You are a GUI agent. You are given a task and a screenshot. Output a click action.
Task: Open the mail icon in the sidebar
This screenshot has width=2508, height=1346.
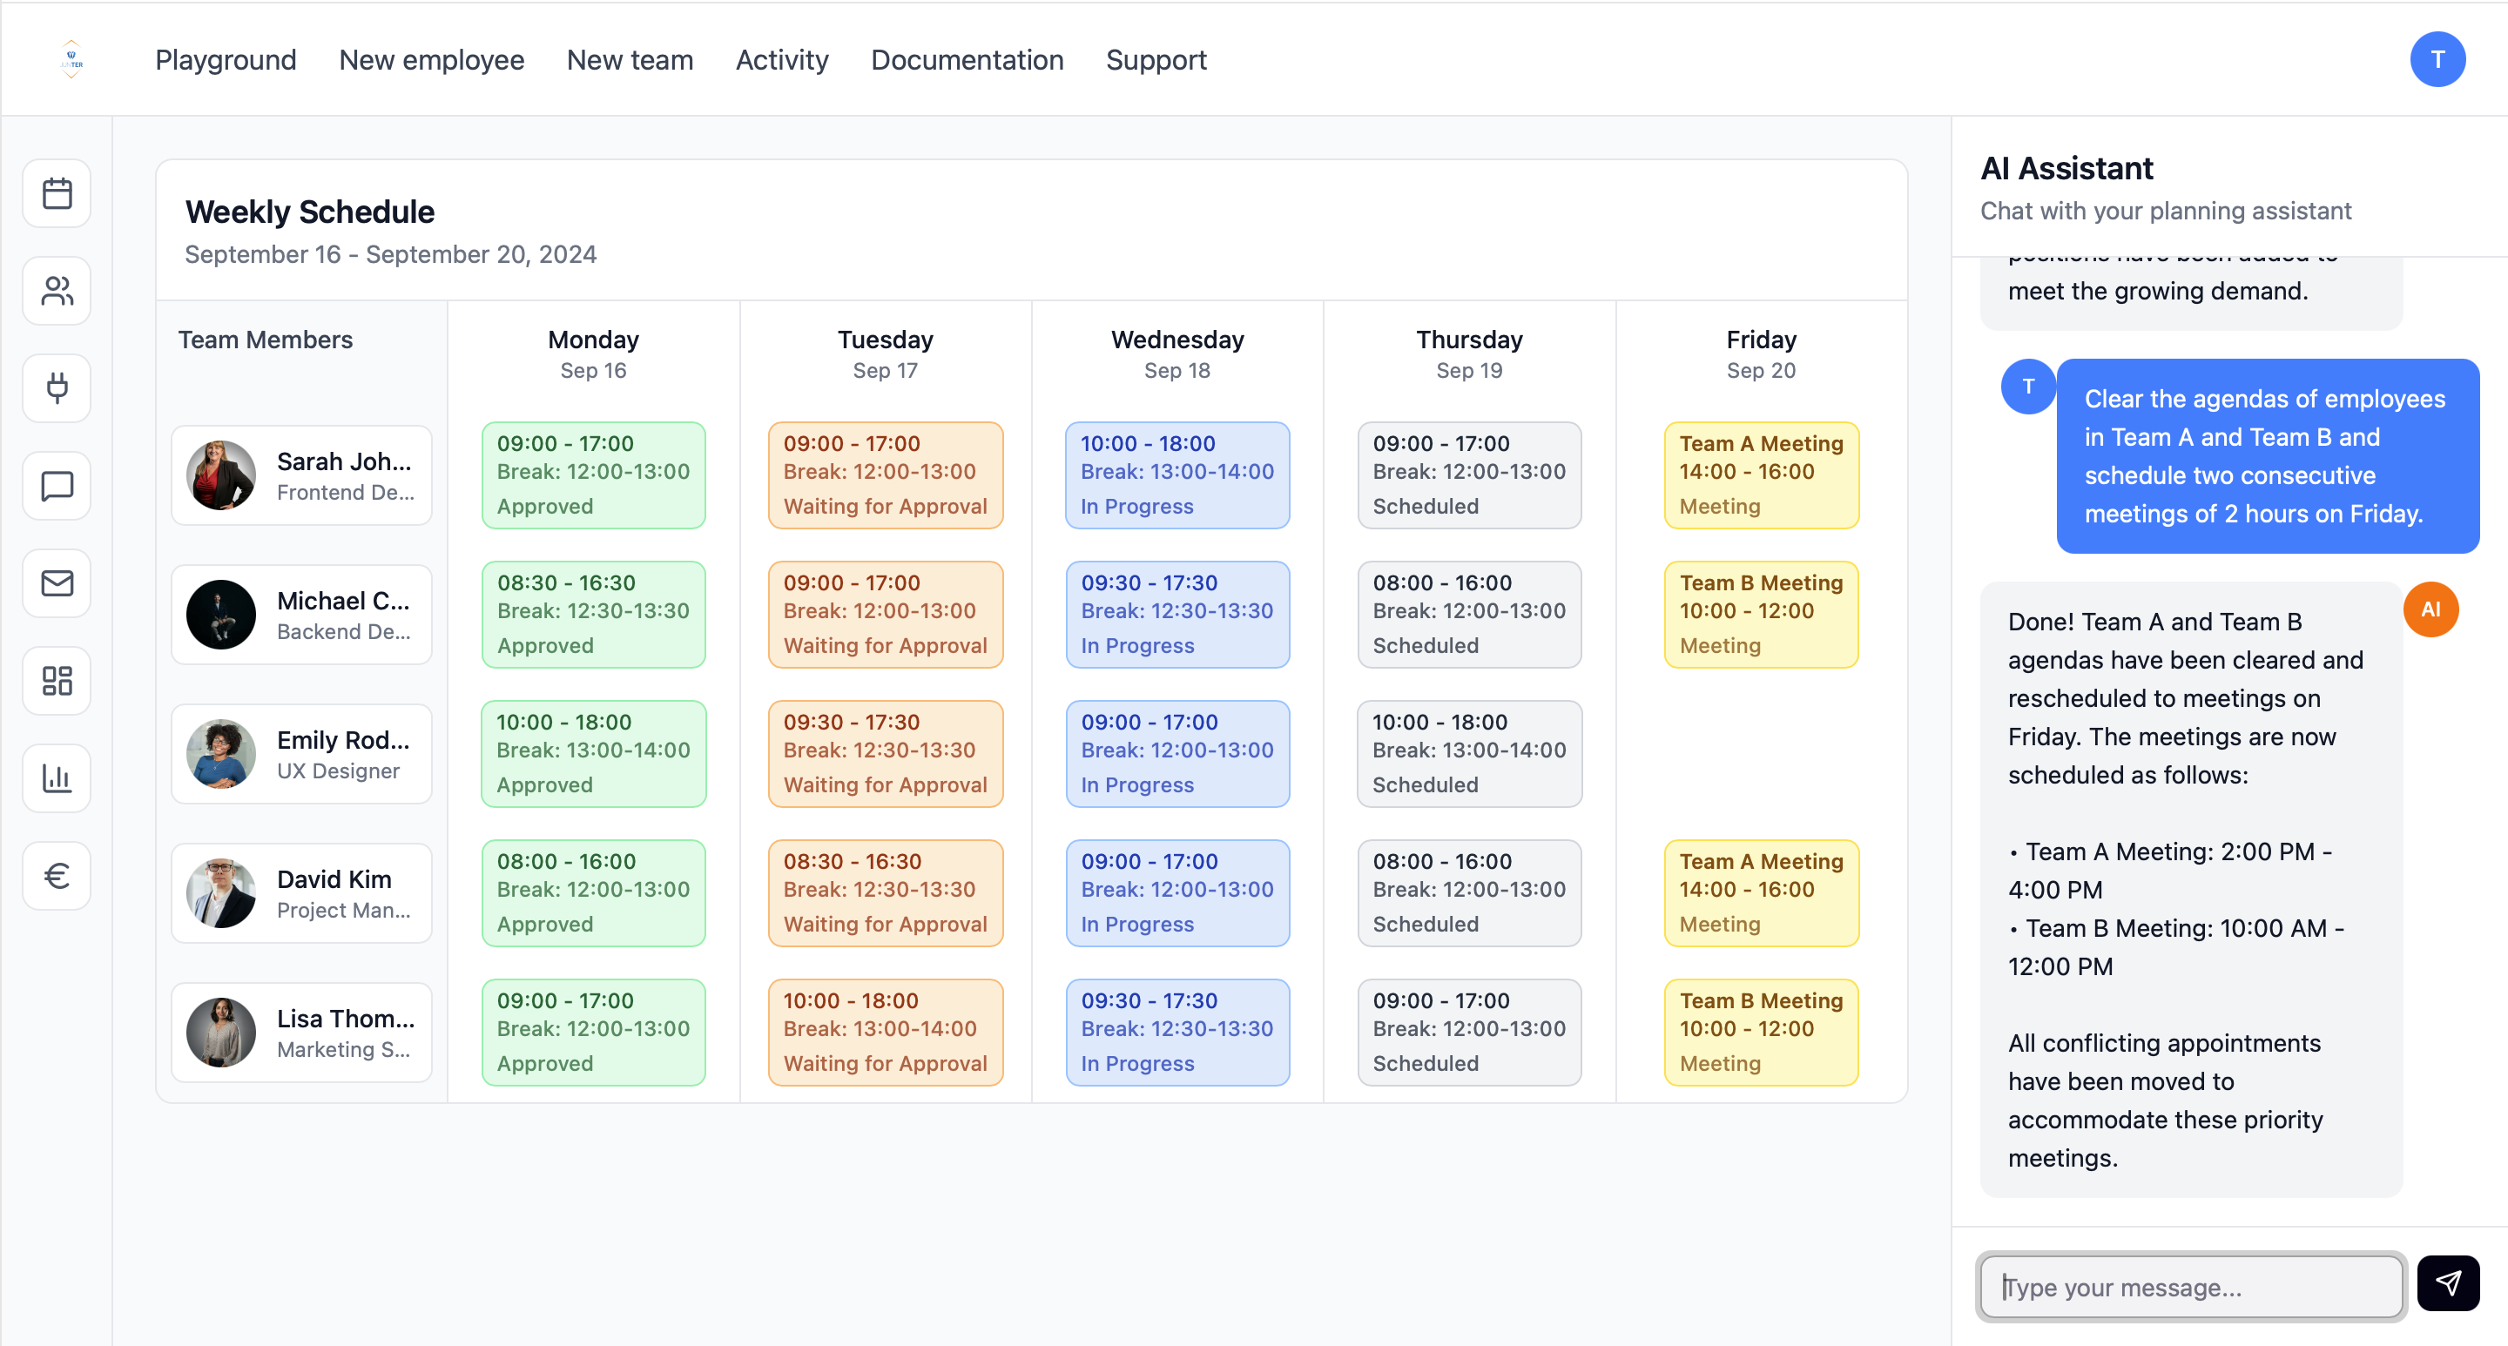[x=56, y=582]
